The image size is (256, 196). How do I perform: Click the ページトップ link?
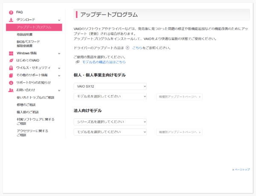[241, 170]
